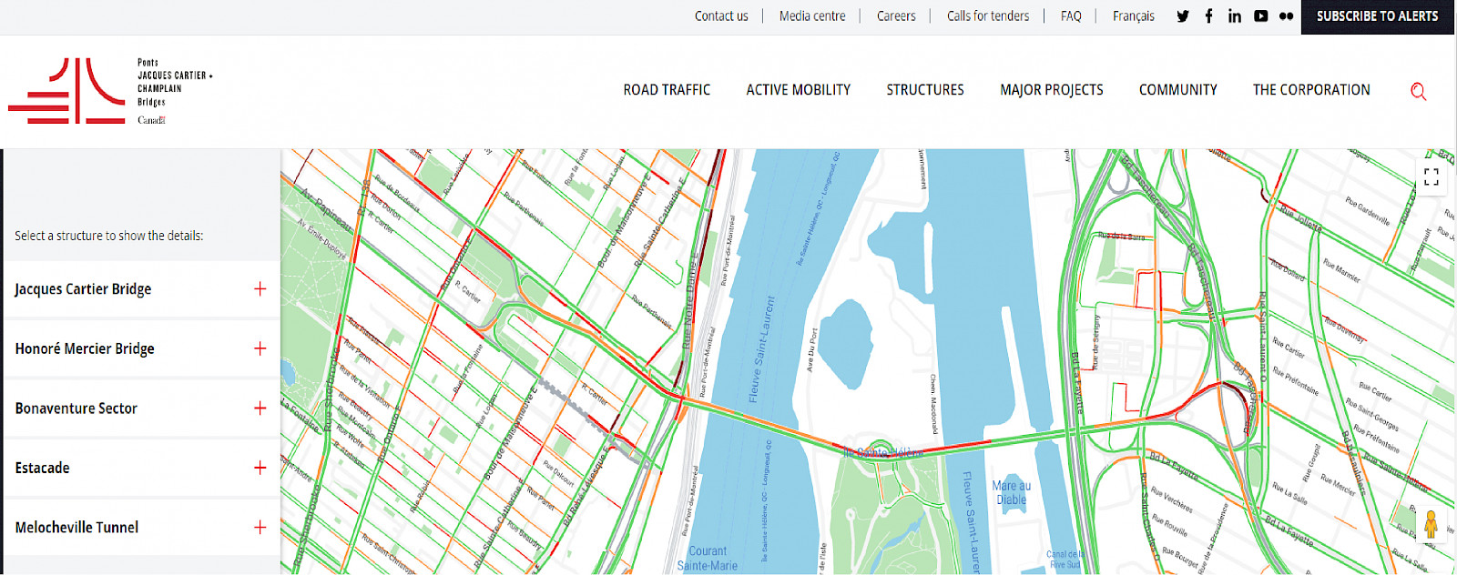Click Île Sainte-Hélène label on map
The height and width of the screenshot is (575, 1457).
[882, 451]
